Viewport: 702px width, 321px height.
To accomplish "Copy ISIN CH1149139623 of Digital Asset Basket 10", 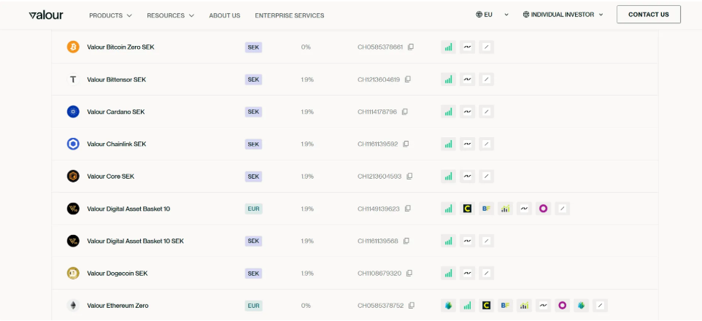I will click(407, 209).
